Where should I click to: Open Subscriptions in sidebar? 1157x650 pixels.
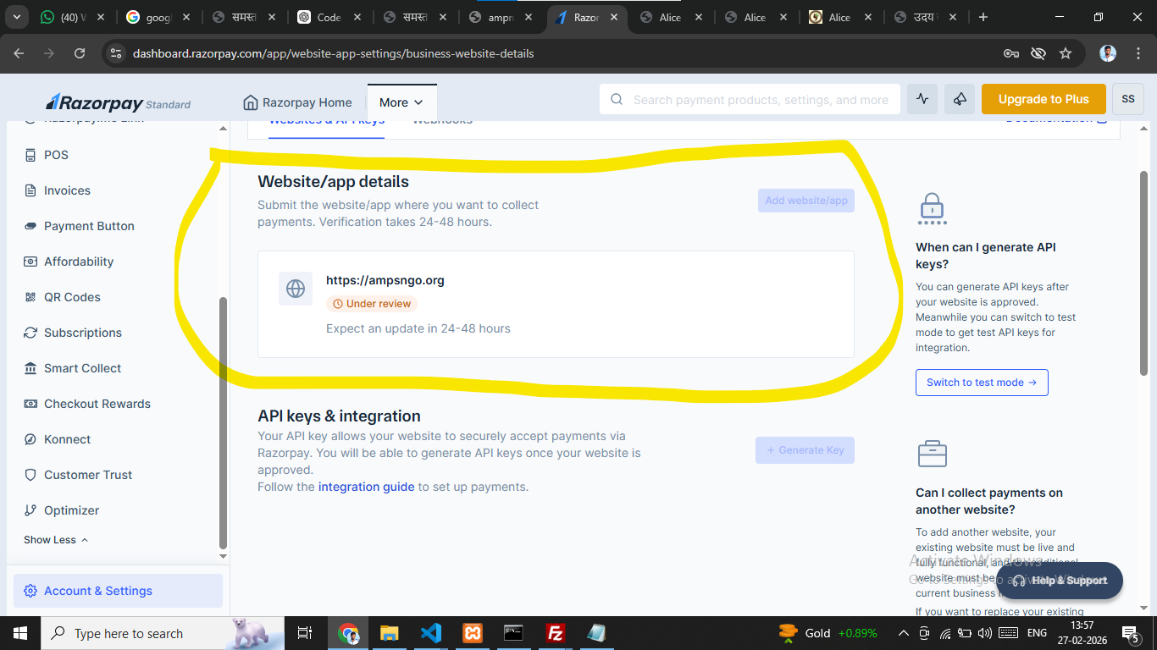pos(83,333)
